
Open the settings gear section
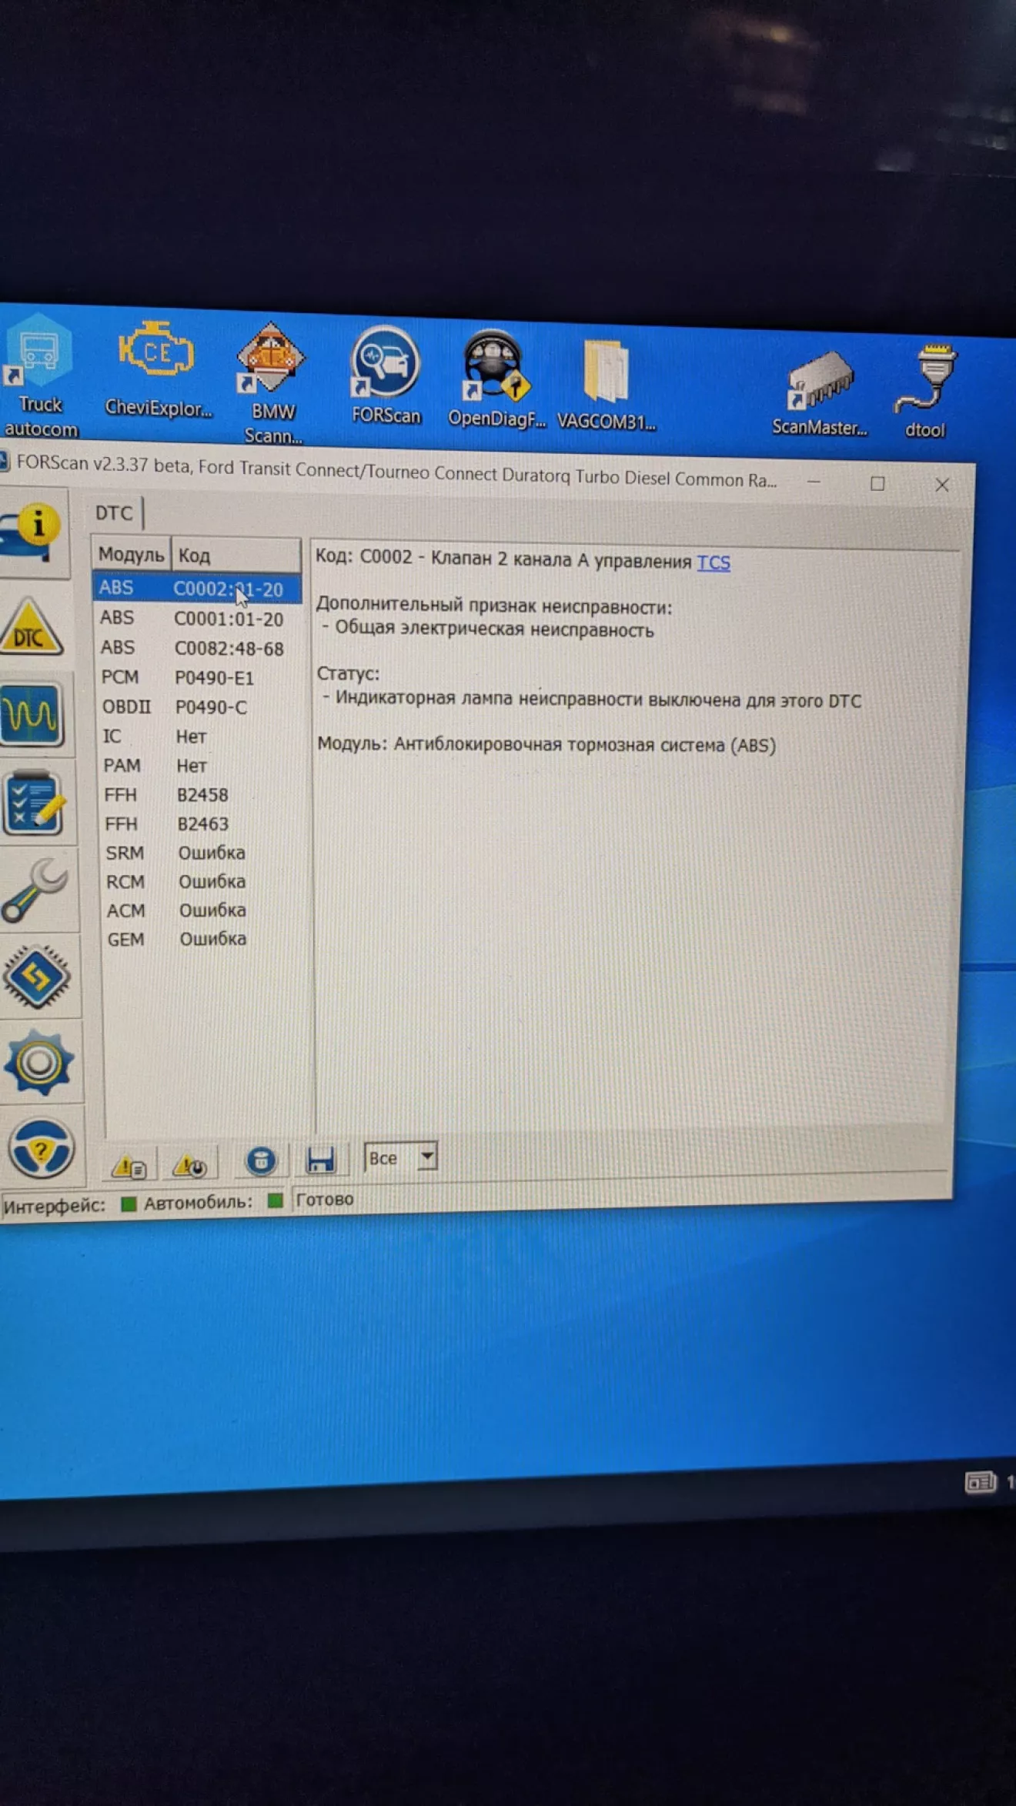[x=38, y=1063]
